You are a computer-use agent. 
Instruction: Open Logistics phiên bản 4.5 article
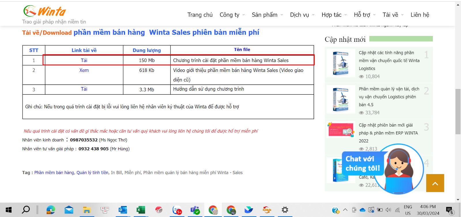tap(389, 97)
